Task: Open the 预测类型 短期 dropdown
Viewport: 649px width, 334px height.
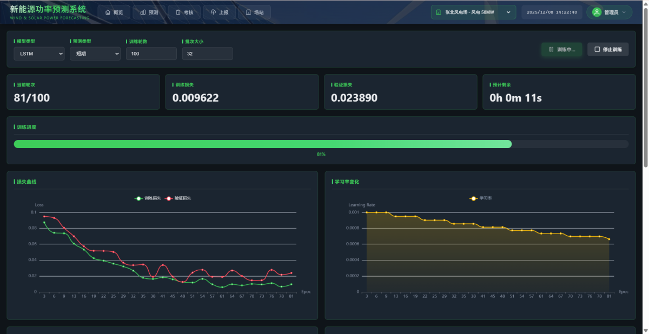Action: click(x=95, y=54)
